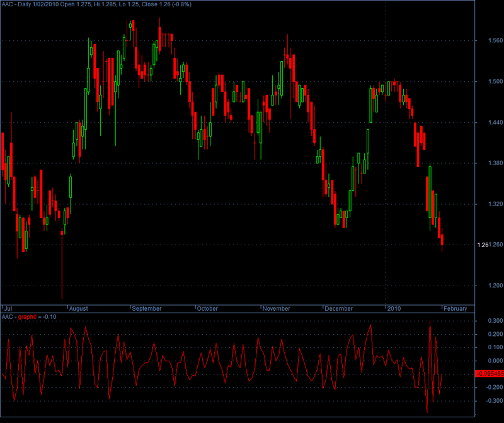Screen dimensions: 504x423
Task: Click the 1.26 last price marker
Action: (483, 245)
